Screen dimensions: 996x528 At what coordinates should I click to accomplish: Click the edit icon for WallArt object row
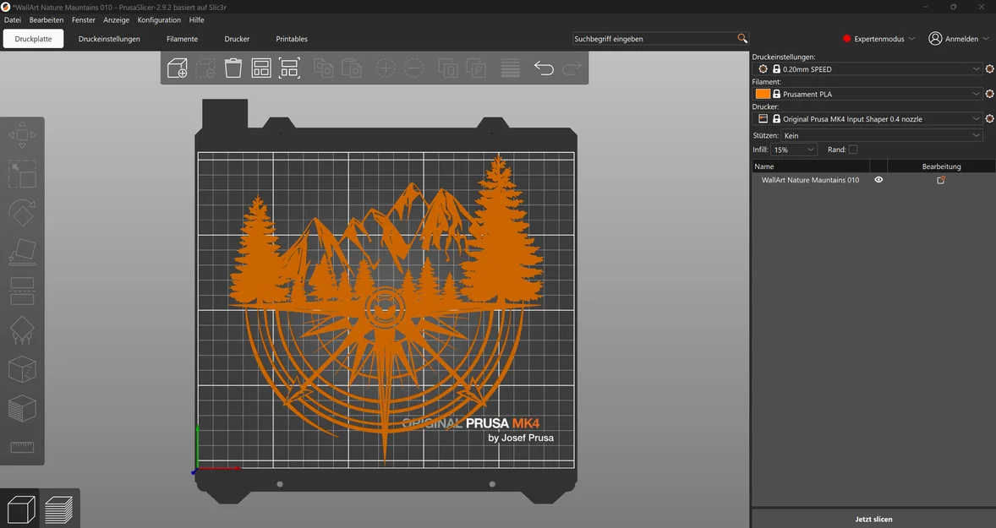coord(941,180)
